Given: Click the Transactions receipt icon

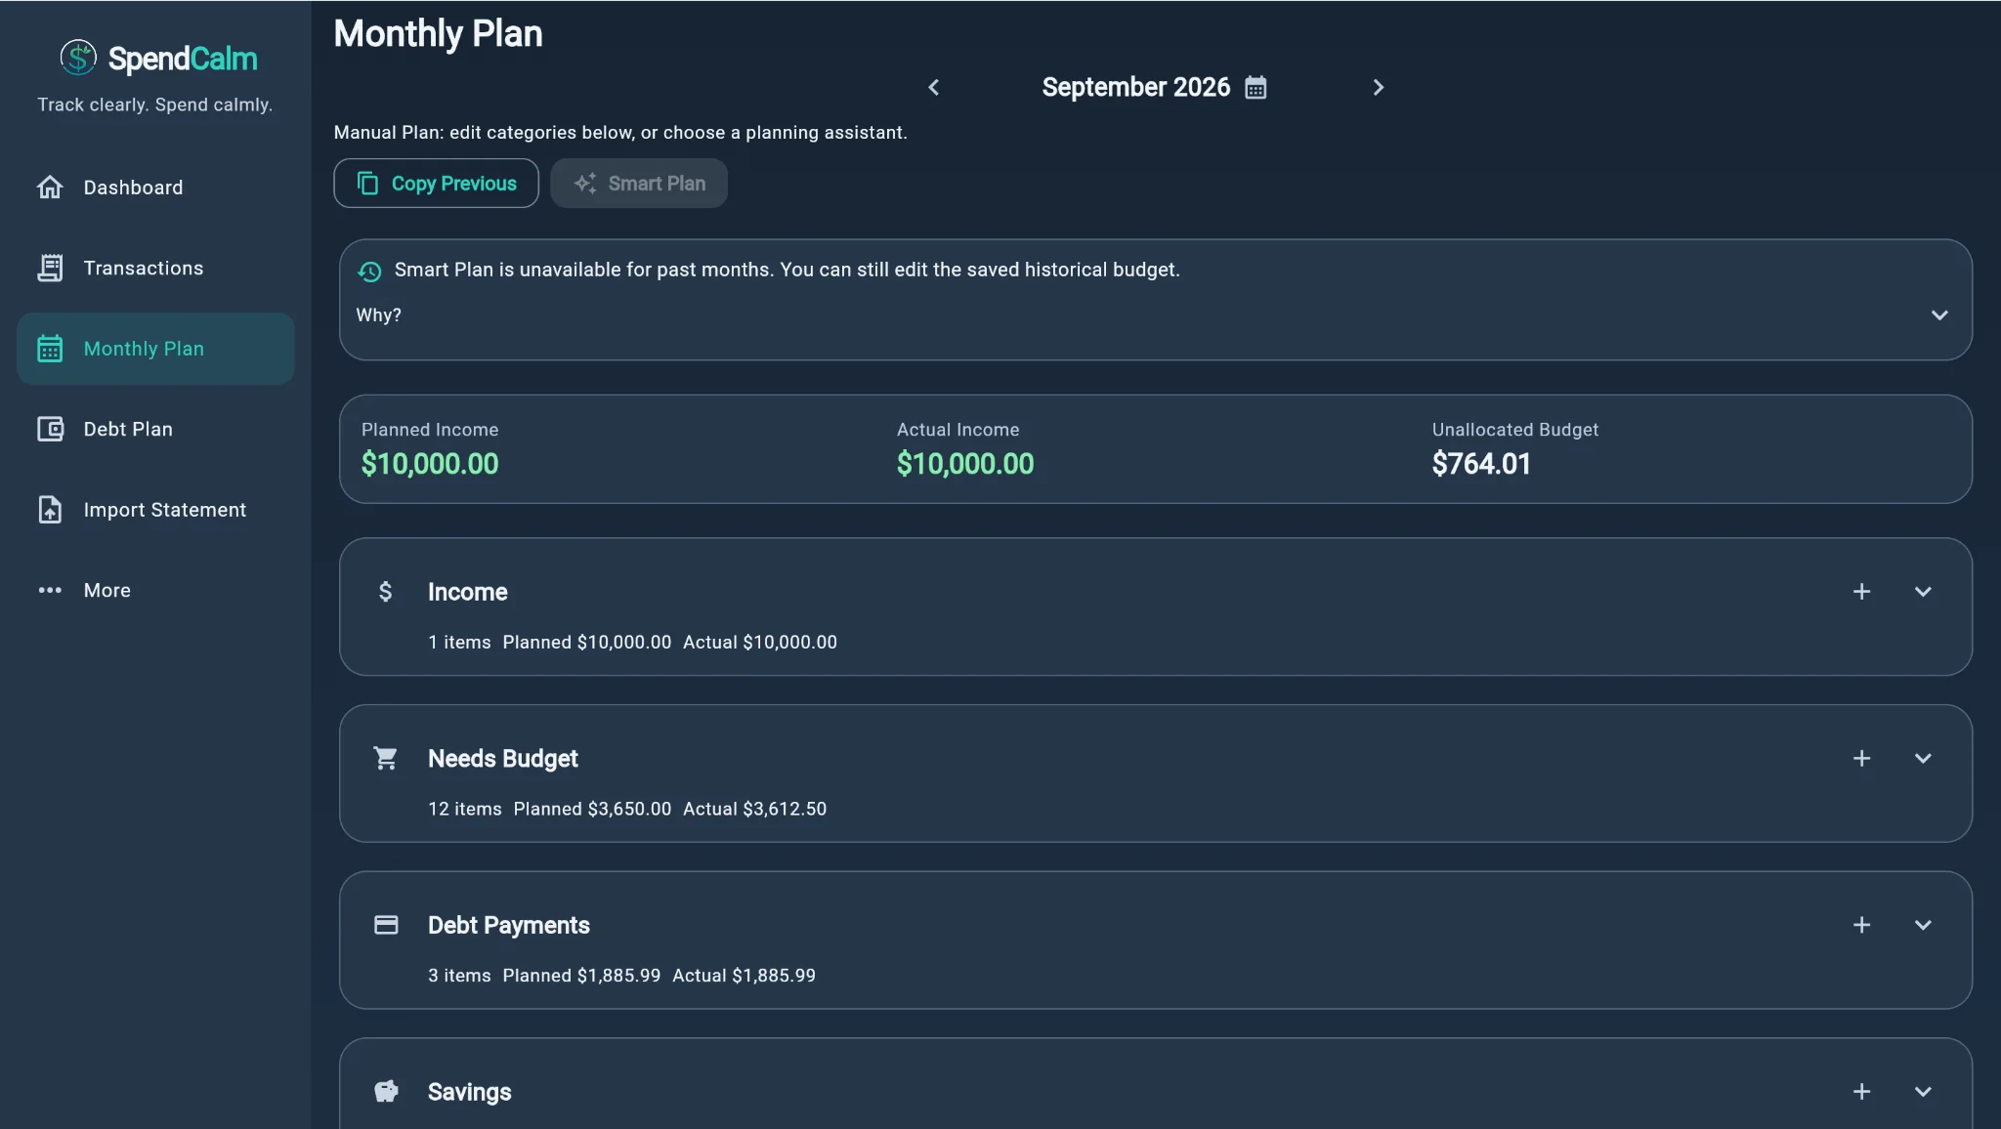Looking at the screenshot, I should (50, 268).
